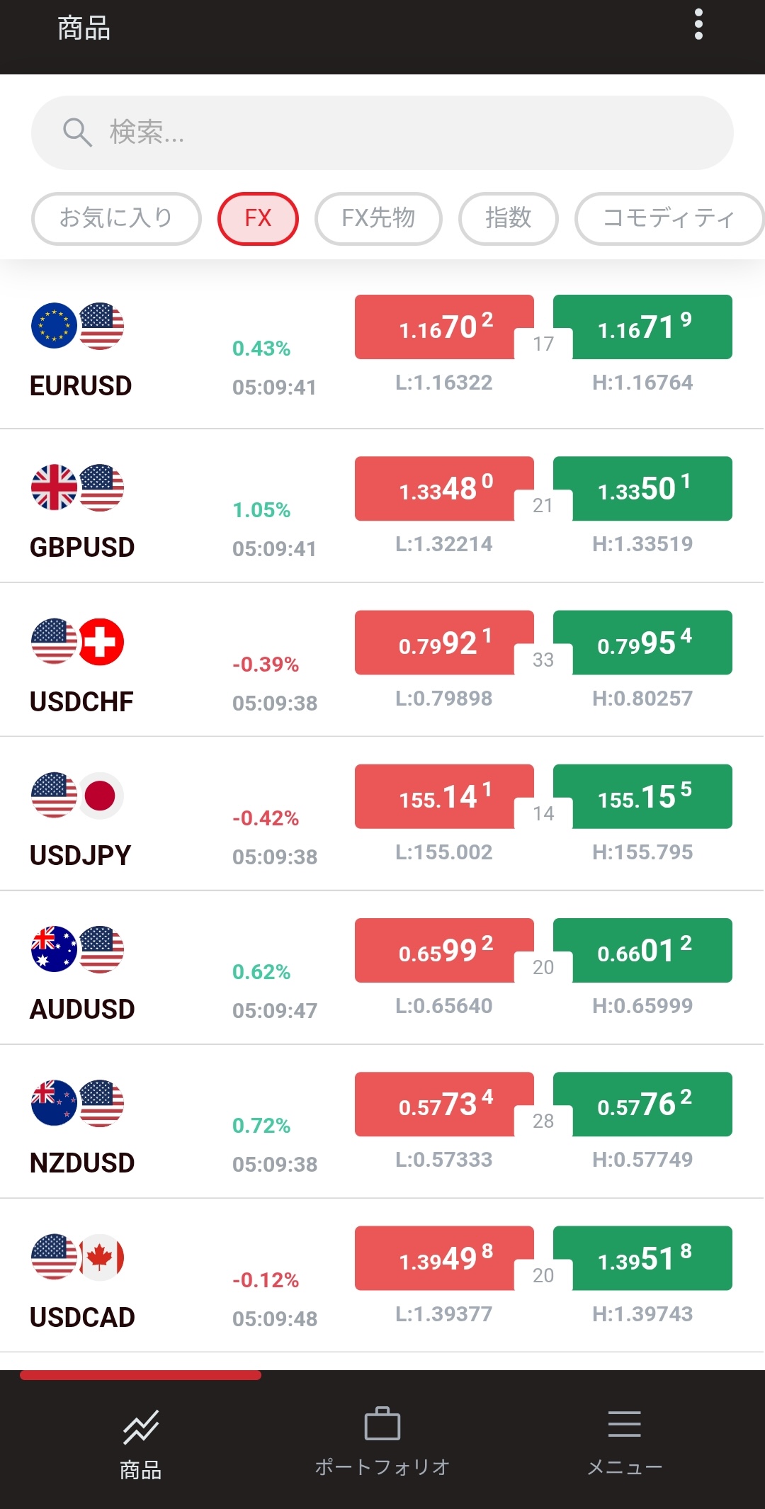Switch to the 指数 category
Screen dimensions: 765x1509
(508, 218)
